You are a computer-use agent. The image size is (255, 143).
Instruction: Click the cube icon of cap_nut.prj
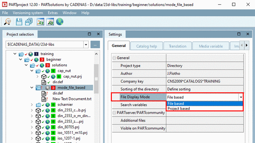point(44,76)
